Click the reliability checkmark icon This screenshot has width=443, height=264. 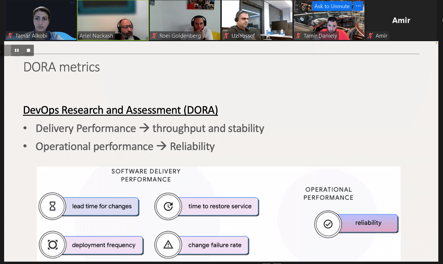(x=328, y=224)
